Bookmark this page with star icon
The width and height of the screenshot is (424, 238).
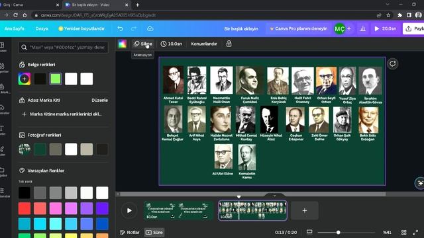388,15
